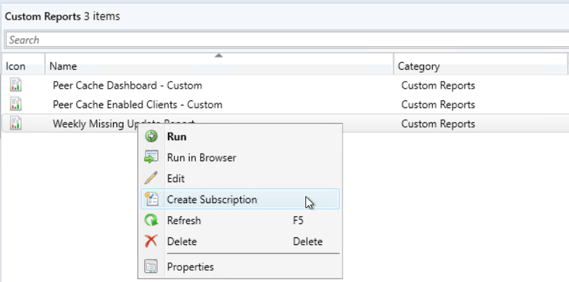Click the Icon column header
The image size is (569, 282).
(x=16, y=66)
